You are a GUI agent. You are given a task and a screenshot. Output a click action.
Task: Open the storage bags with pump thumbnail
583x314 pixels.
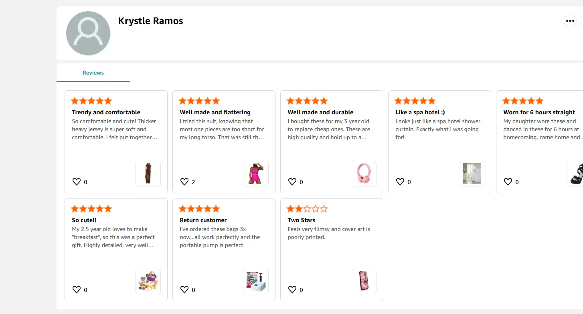[x=256, y=282]
